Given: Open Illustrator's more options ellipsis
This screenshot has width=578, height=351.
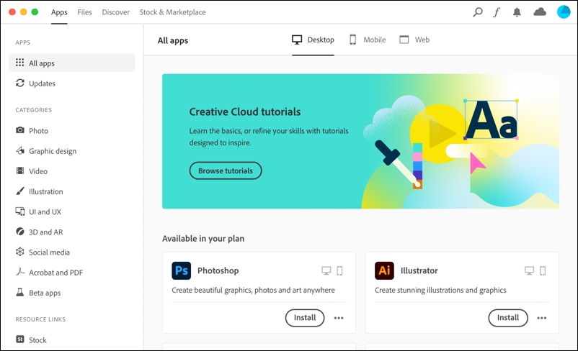Looking at the screenshot, I should 542,318.
